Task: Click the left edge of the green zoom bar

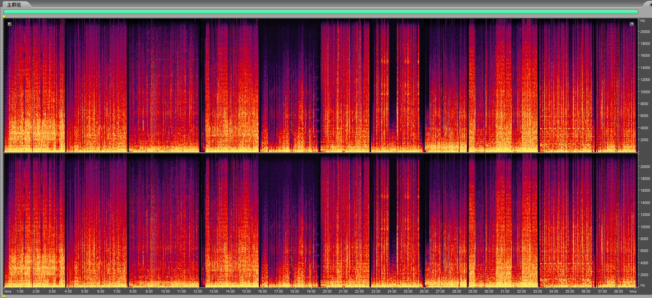Action: coord(4,12)
